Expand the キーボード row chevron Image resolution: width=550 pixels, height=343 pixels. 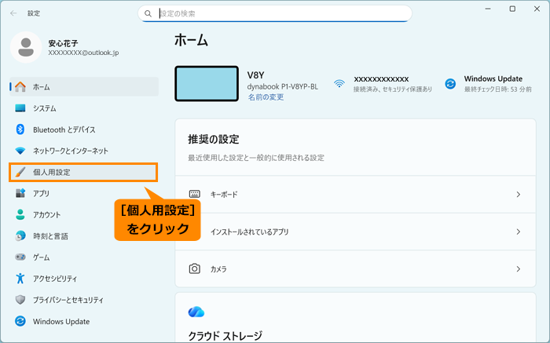point(518,195)
